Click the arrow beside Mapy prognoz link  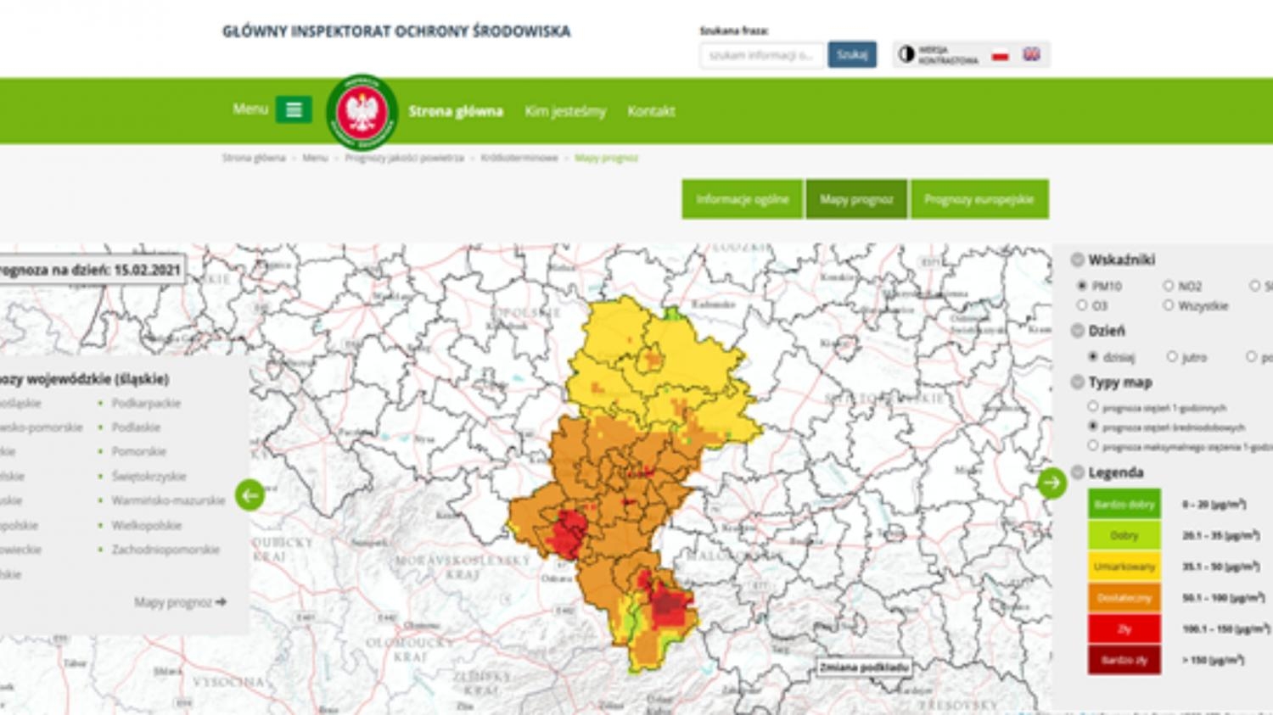[x=222, y=602]
